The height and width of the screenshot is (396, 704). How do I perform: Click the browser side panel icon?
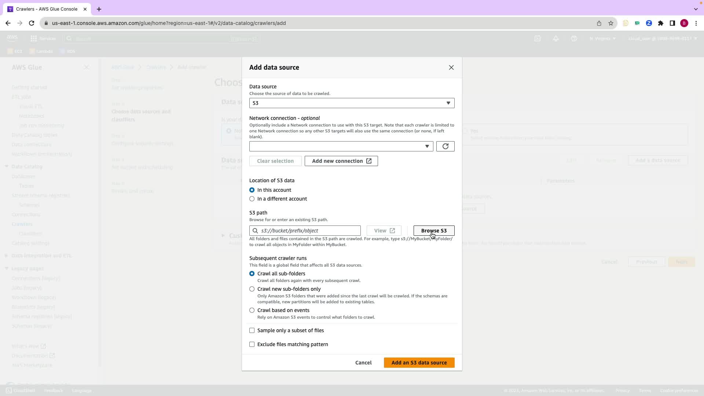pyautogui.click(x=672, y=23)
